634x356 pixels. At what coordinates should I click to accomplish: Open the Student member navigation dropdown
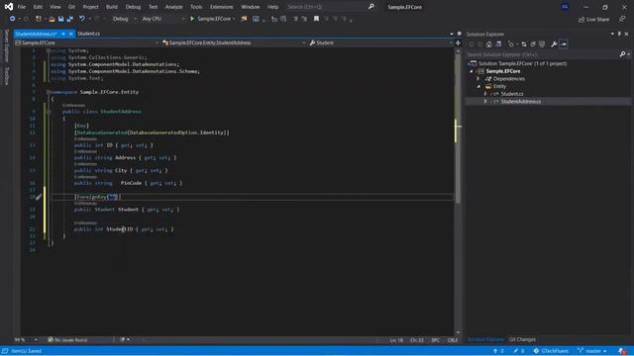pyautogui.click(x=380, y=43)
